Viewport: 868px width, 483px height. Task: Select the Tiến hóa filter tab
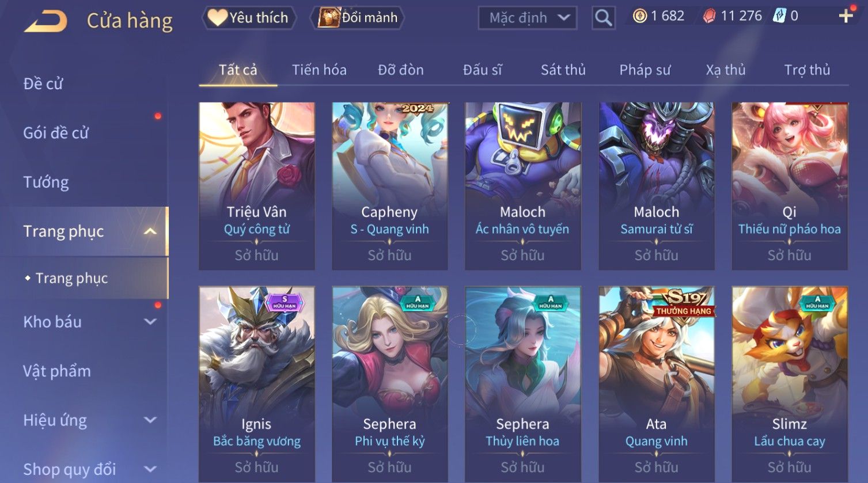click(x=319, y=70)
